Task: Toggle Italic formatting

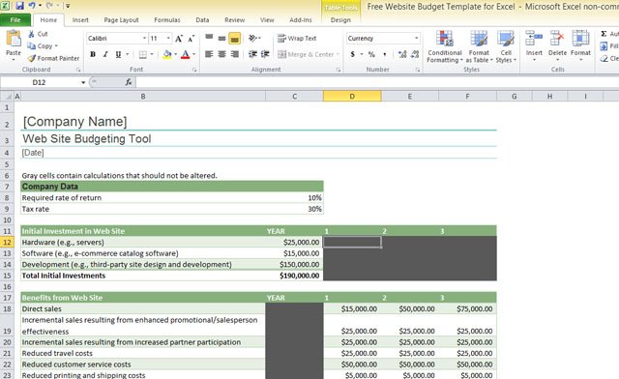Action: tap(105, 54)
